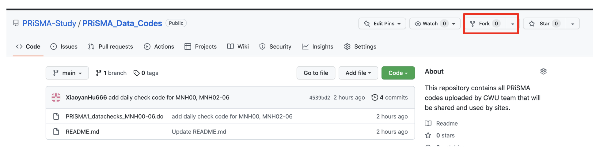The image size is (600, 158).
Task: Click the Go to file button
Action: click(x=316, y=73)
